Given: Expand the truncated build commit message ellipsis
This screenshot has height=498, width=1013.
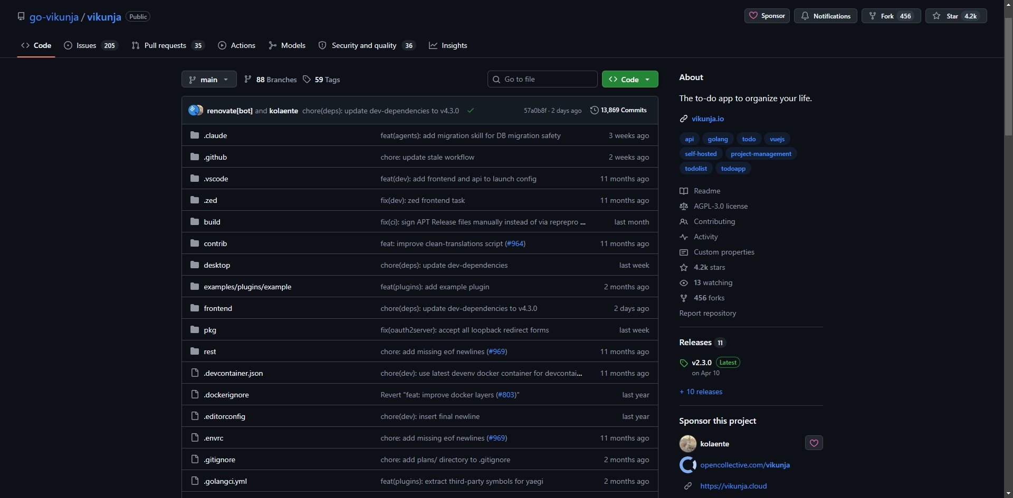Looking at the screenshot, I should point(582,222).
